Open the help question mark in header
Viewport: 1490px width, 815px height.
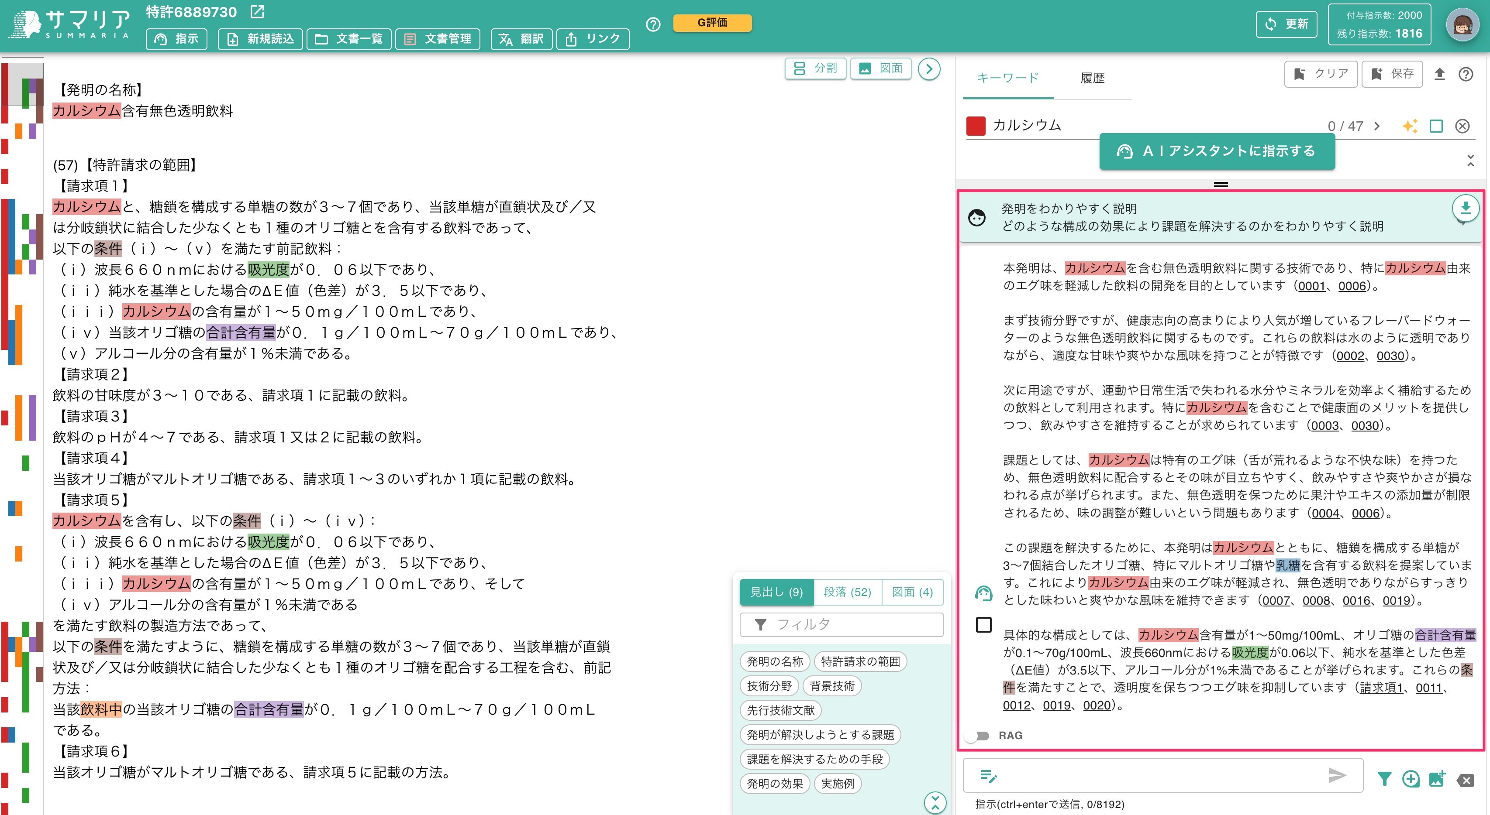653,24
